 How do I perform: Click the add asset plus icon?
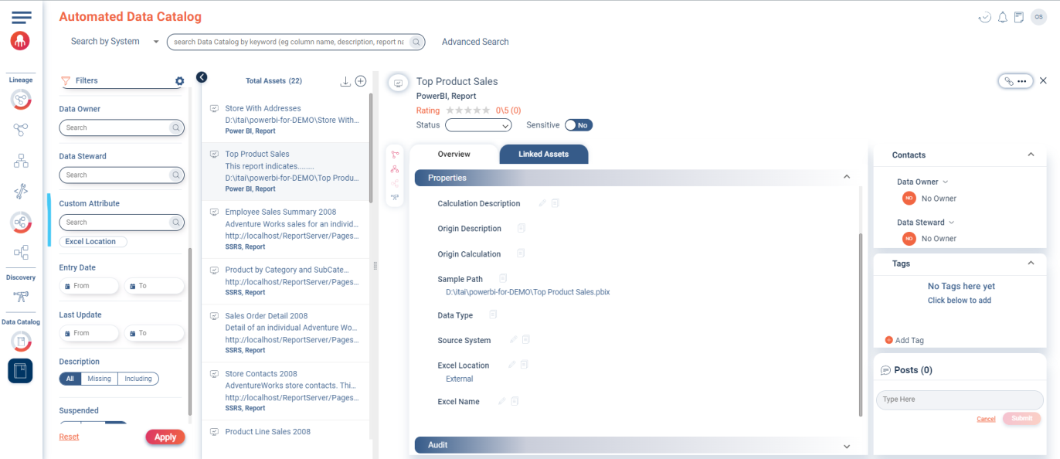(x=360, y=81)
